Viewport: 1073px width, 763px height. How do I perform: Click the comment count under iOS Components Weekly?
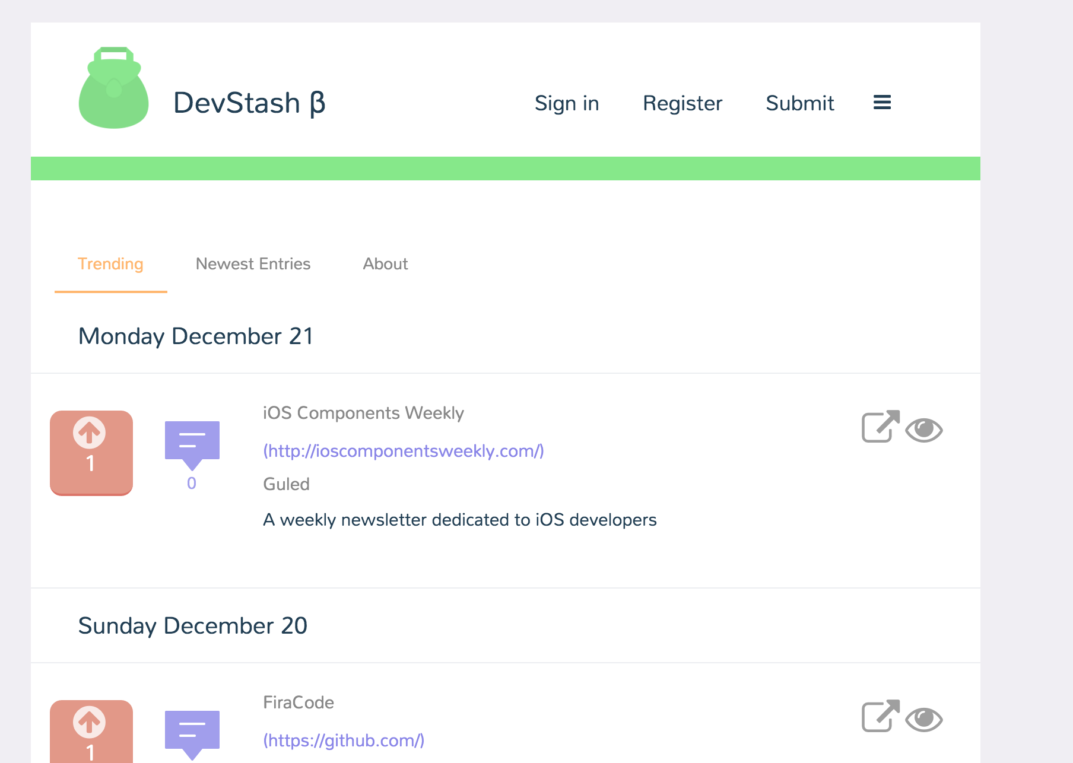coord(191,483)
